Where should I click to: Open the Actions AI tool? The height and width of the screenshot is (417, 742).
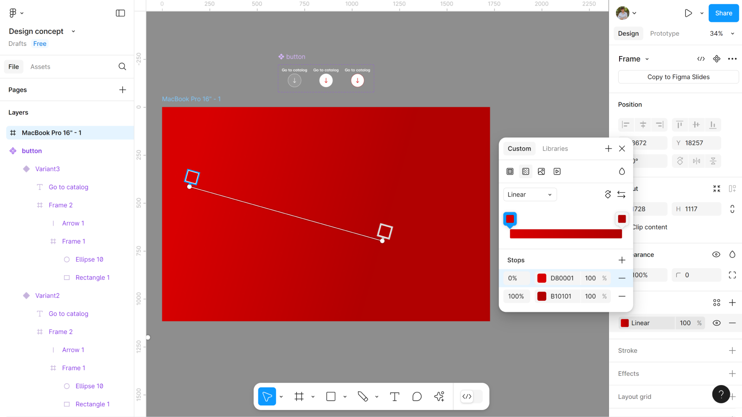click(439, 397)
